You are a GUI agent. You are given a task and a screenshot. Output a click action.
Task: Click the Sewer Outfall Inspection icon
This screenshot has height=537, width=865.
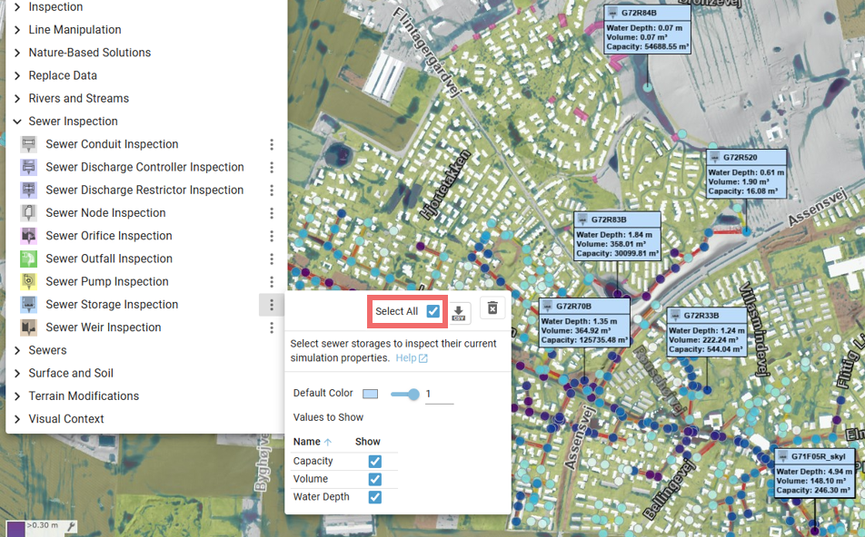pyautogui.click(x=29, y=259)
